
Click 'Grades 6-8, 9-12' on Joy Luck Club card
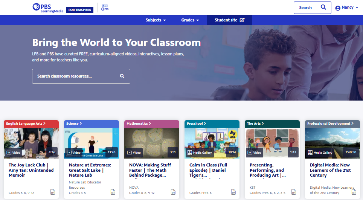pos(21,193)
